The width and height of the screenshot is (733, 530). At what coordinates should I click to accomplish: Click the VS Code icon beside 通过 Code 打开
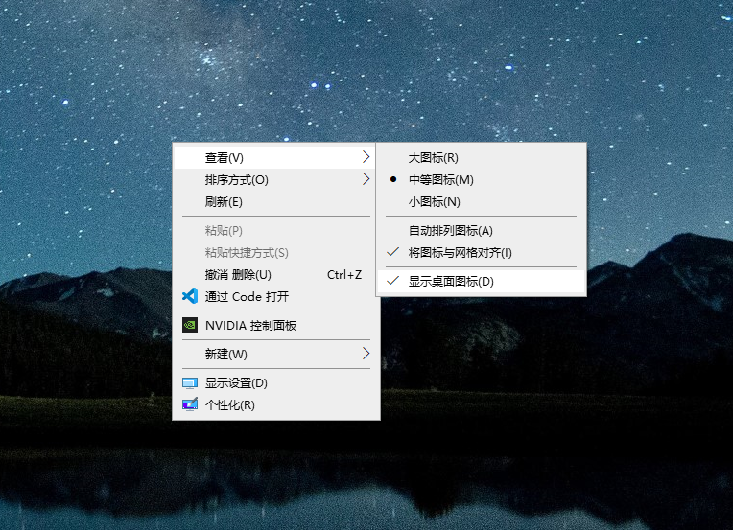[x=190, y=296]
